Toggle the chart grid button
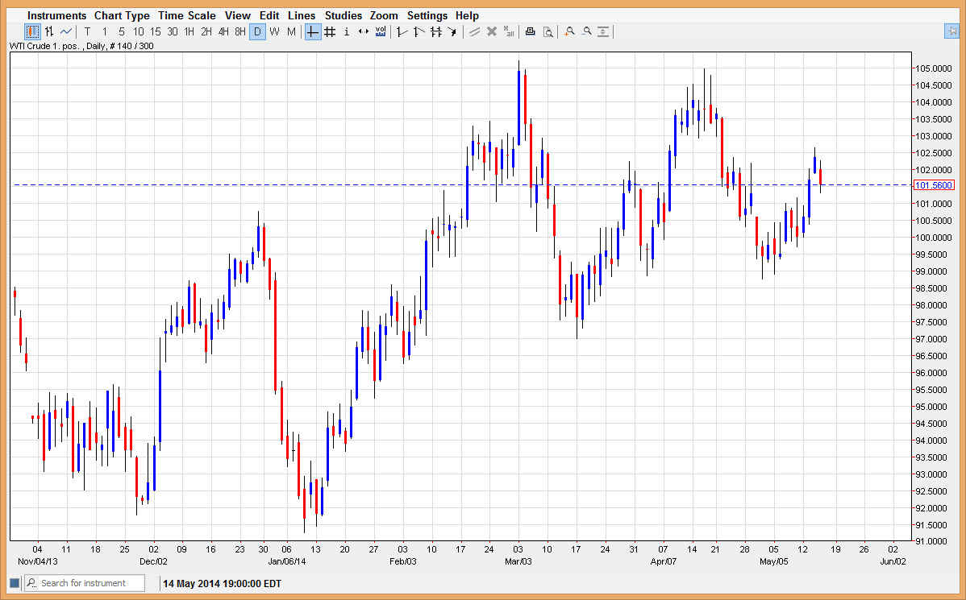 (329, 31)
